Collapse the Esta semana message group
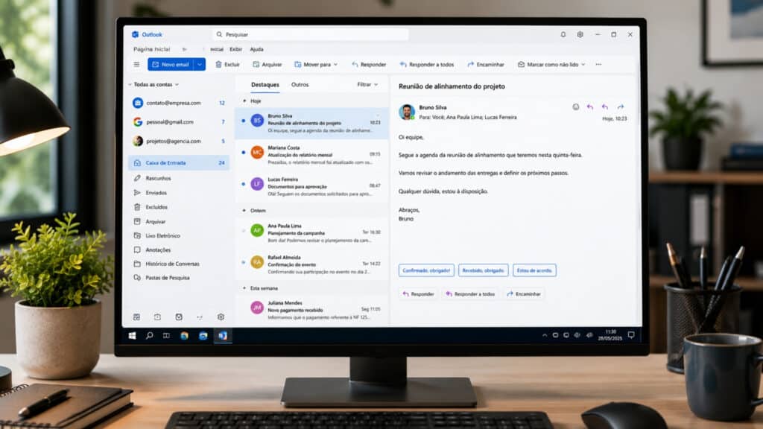The image size is (763, 429). point(244,288)
